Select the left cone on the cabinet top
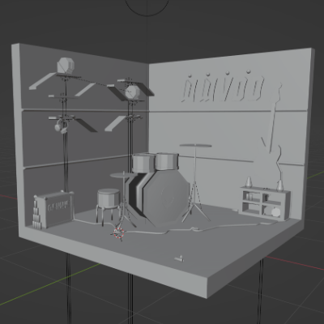 249,182
